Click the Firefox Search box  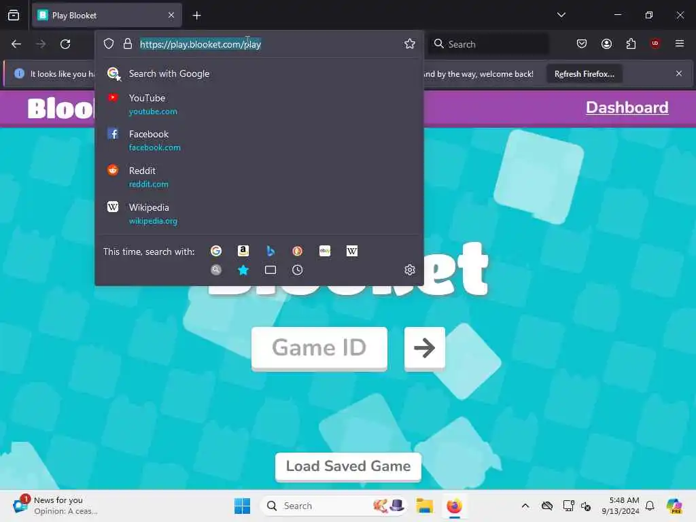point(488,44)
